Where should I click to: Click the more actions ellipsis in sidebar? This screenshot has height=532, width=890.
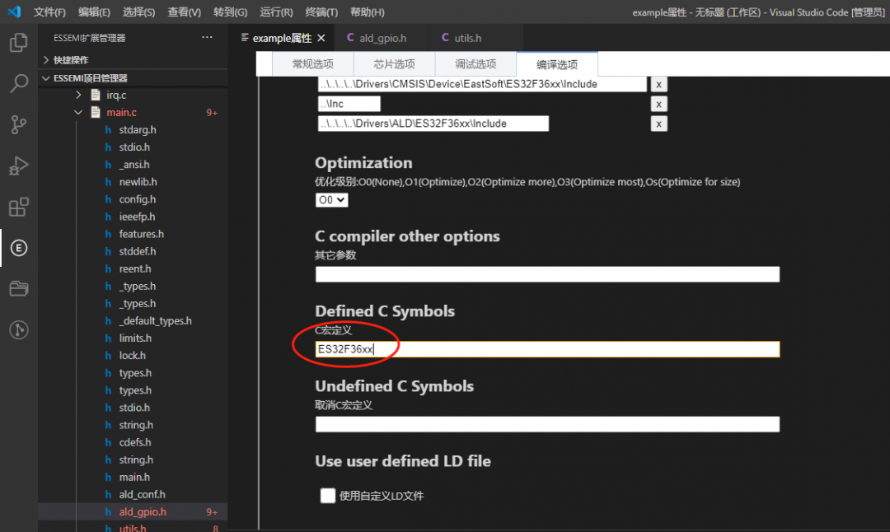[207, 38]
